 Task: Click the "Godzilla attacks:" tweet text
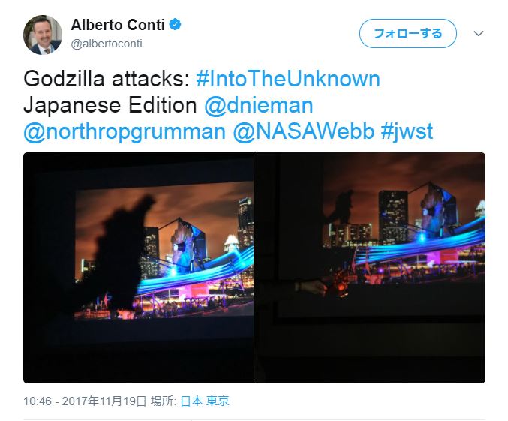[107, 79]
